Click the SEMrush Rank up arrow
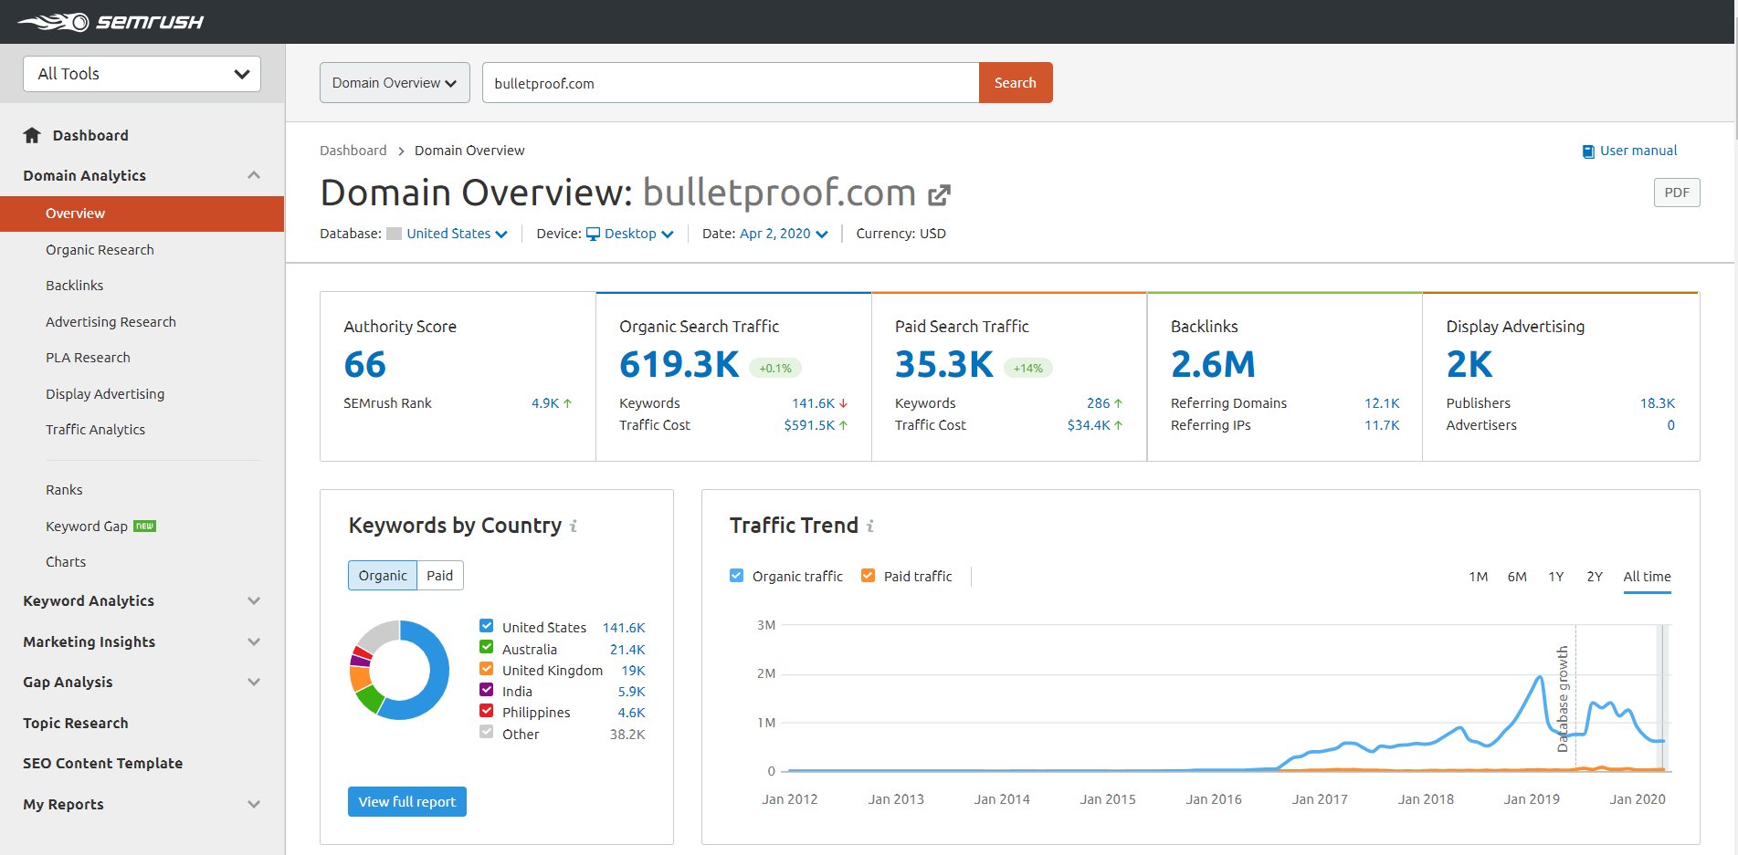Screen dimensions: 1738x855 (x=567, y=403)
